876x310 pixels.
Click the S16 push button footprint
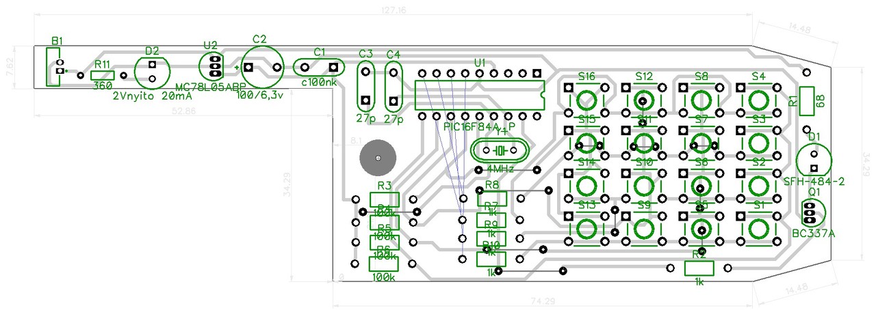(x=587, y=100)
